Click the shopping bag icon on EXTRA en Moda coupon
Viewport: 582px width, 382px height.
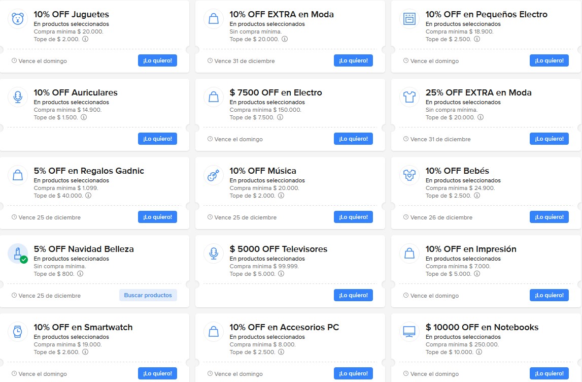point(214,18)
